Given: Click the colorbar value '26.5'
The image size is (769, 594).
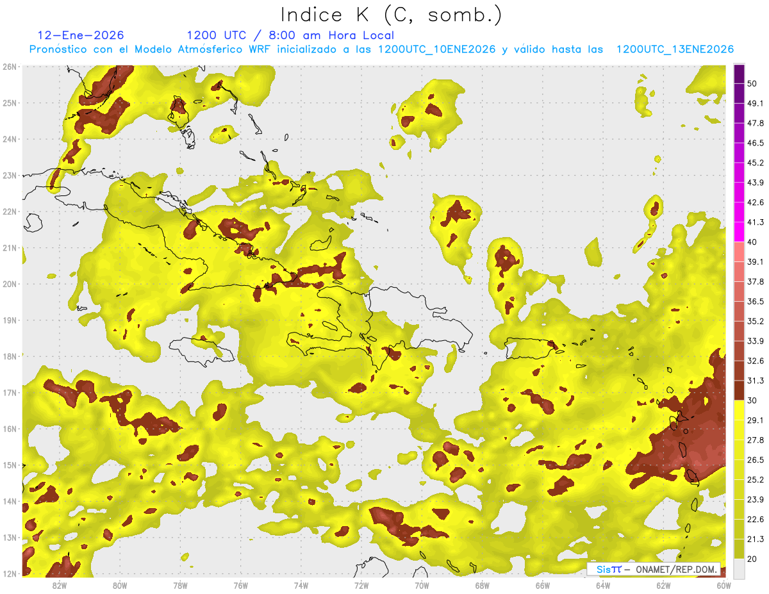Looking at the screenshot, I should (x=756, y=459).
